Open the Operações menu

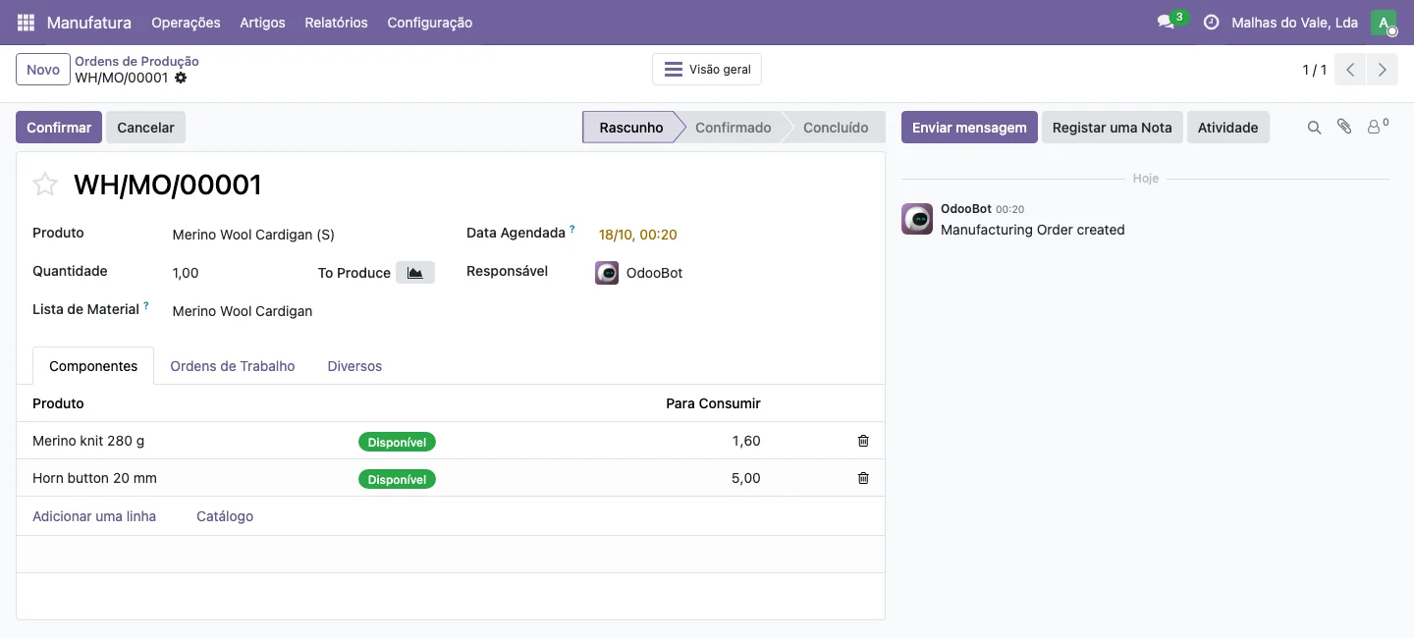pos(186,23)
